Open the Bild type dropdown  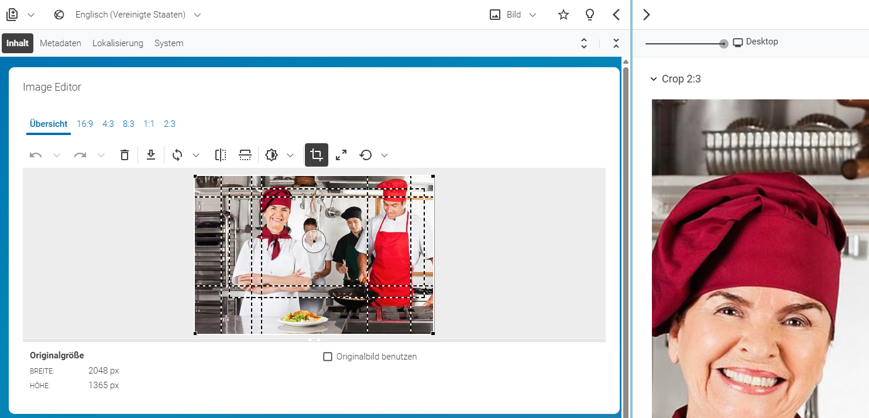[x=513, y=15]
